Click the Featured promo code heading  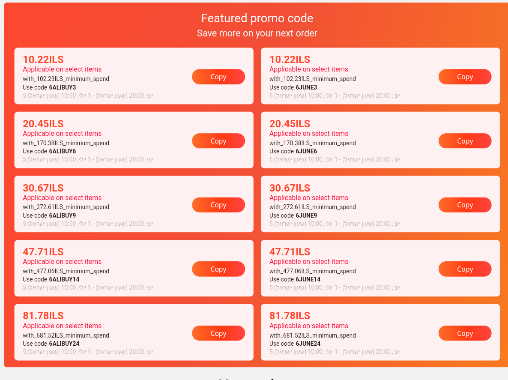(x=257, y=18)
